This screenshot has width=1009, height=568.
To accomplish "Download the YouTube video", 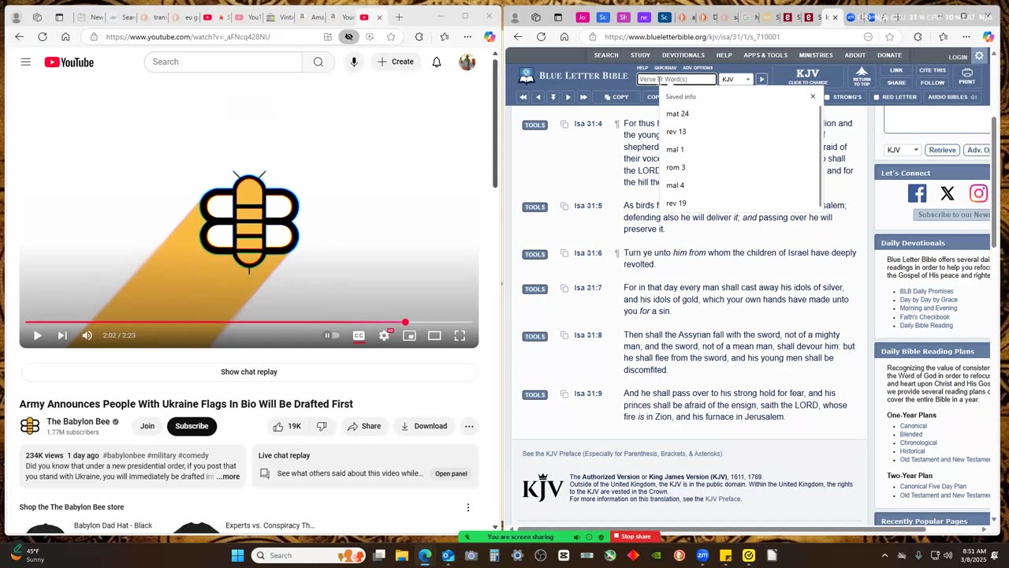I will pos(423,426).
